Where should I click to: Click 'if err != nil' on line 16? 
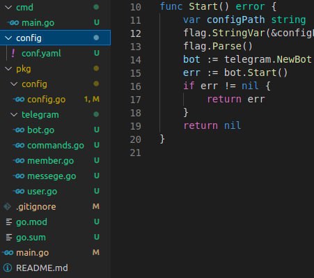tap(221, 86)
